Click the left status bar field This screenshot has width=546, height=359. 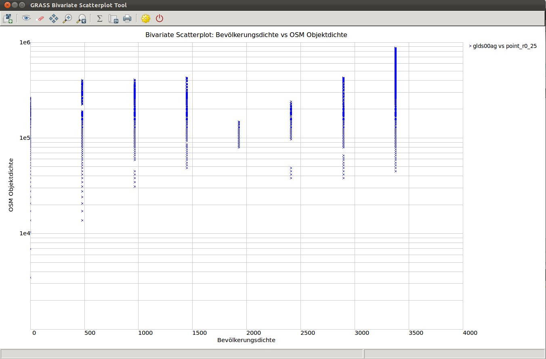coord(182,353)
